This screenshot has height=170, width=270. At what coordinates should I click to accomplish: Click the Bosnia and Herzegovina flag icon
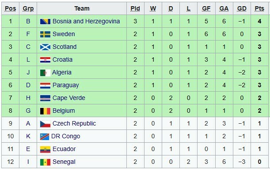coord(45,22)
